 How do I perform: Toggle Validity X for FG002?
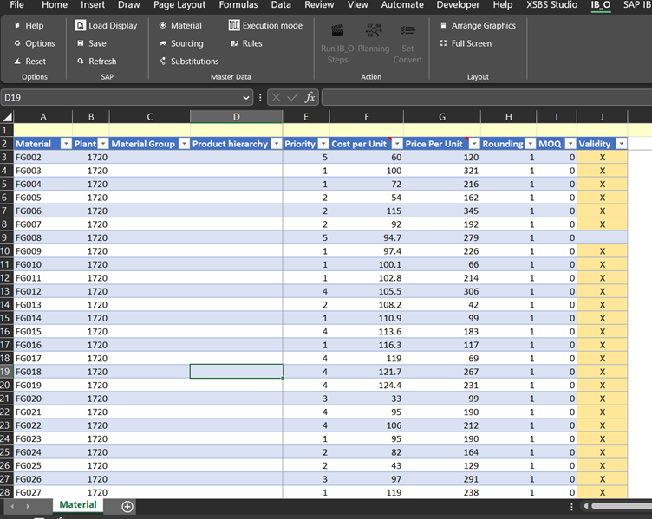pyautogui.click(x=602, y=158)
